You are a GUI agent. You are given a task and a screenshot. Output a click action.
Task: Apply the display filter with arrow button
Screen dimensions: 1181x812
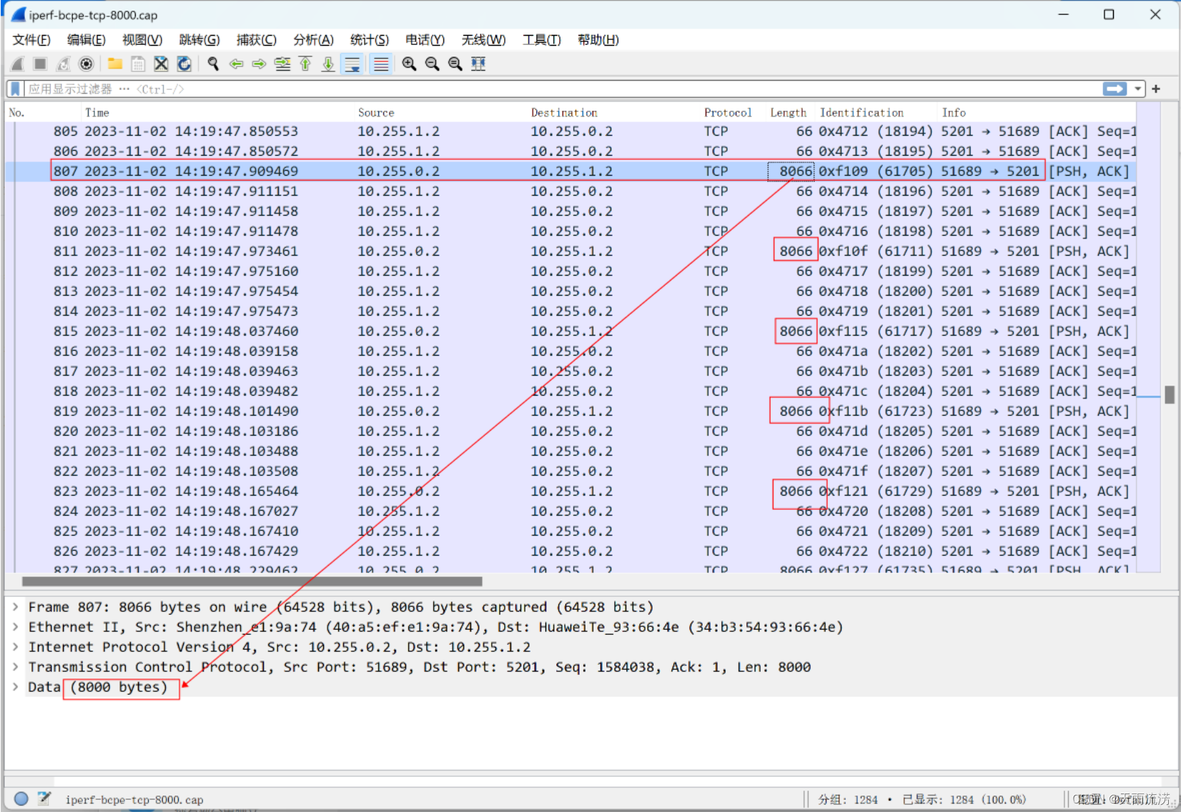1115,89
